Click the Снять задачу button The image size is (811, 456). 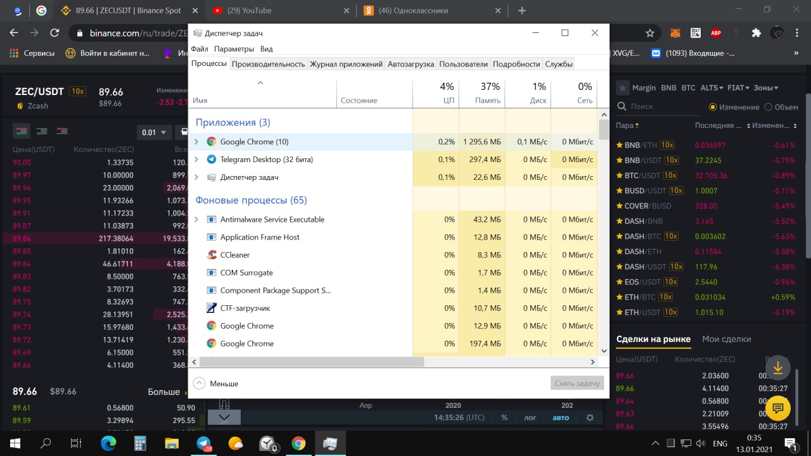577,383
